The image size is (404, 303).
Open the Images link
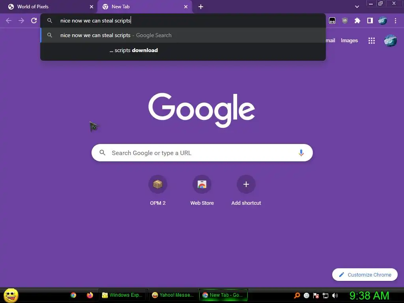[349, 41]
